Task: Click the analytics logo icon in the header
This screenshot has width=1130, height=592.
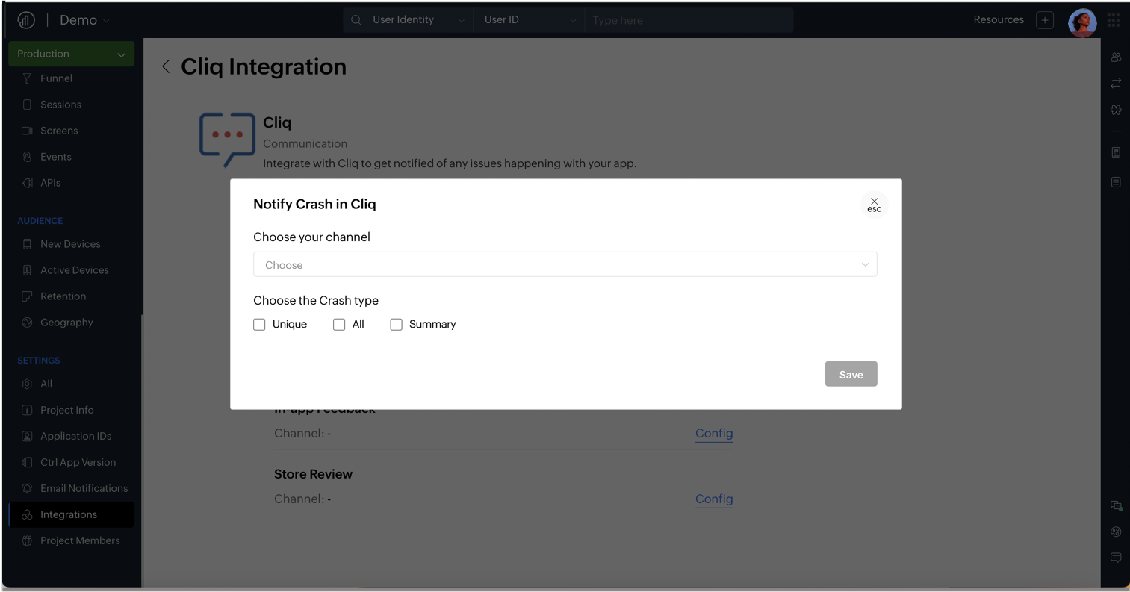Action: click(26, 20)
